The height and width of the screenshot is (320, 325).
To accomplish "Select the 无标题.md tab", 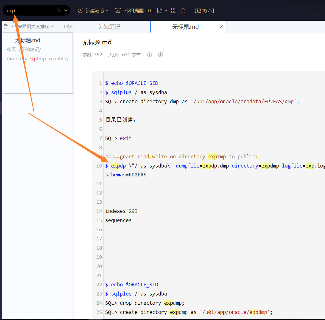I will (185, 27).
